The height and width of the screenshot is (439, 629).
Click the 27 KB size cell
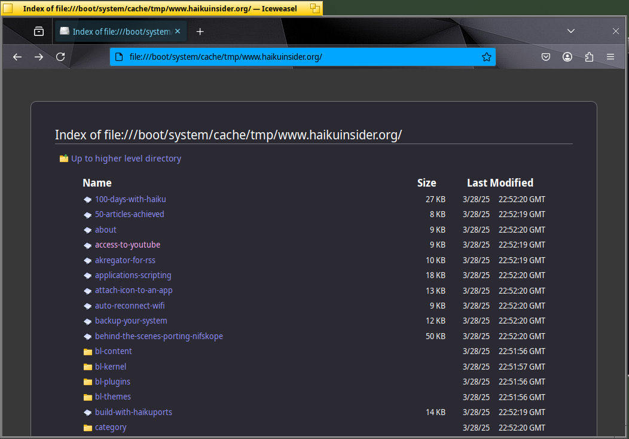(x=435, y=199)
